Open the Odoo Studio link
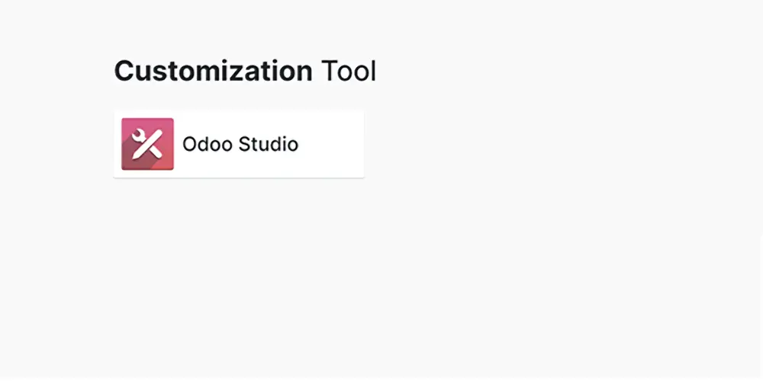The image size is (763, 381). pyautogui.click(x=240, y=144)
